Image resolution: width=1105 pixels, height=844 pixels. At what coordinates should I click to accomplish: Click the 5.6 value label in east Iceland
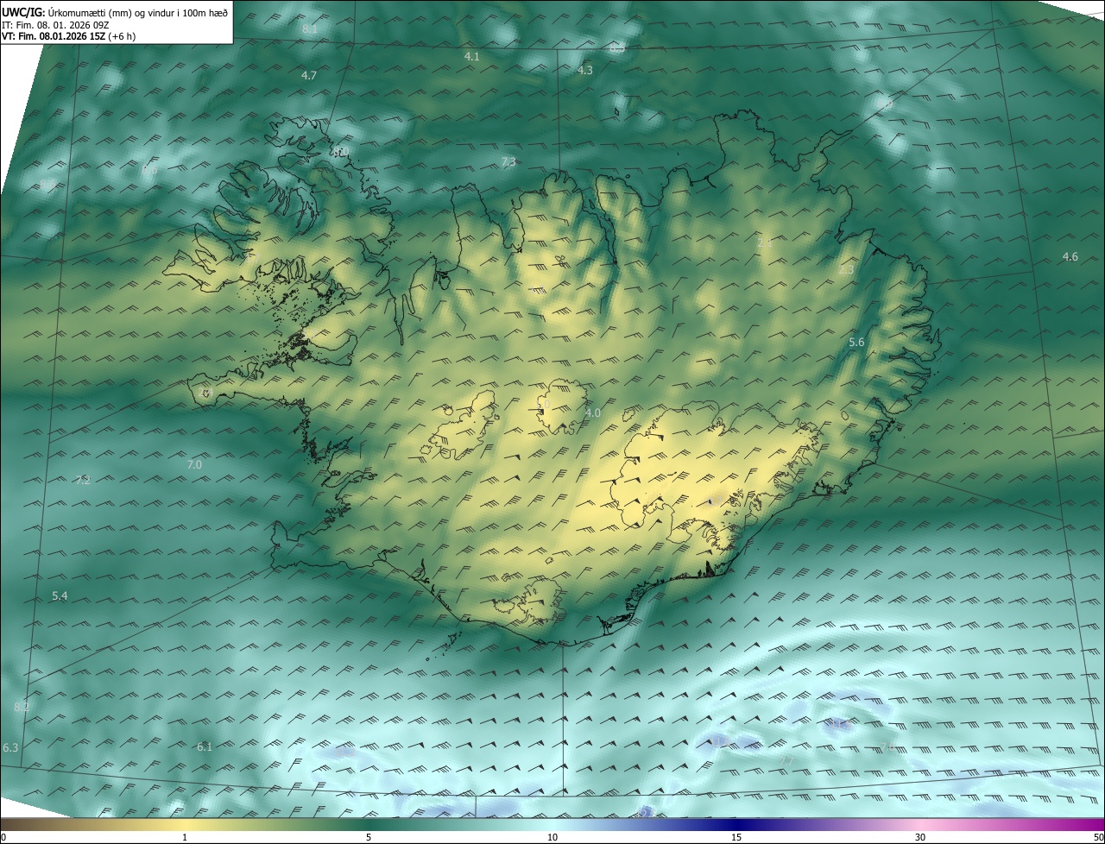tap(856, 343)
